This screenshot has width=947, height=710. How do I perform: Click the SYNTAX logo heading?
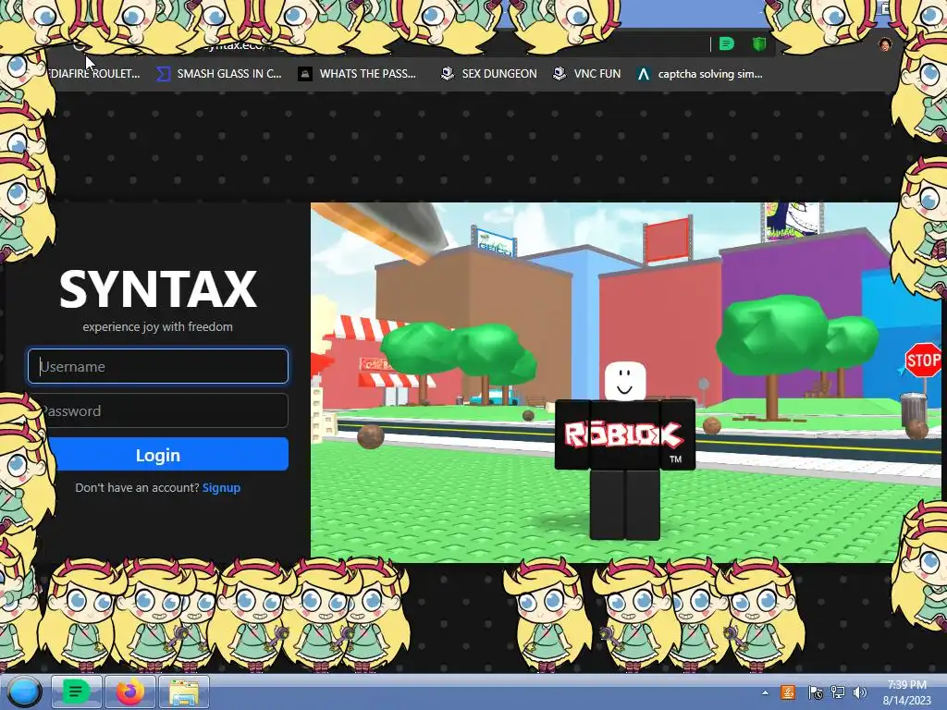click(157, 289)
